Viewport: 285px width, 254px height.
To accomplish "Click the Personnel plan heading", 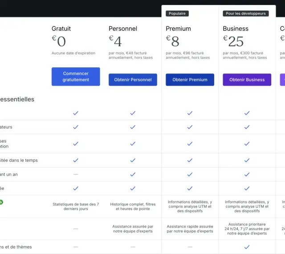I will tap(123, 29).
